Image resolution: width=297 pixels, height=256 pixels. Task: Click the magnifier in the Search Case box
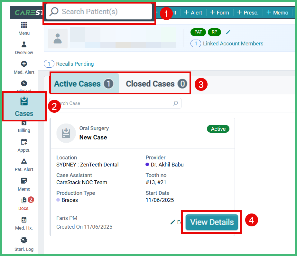click(175, 103)
